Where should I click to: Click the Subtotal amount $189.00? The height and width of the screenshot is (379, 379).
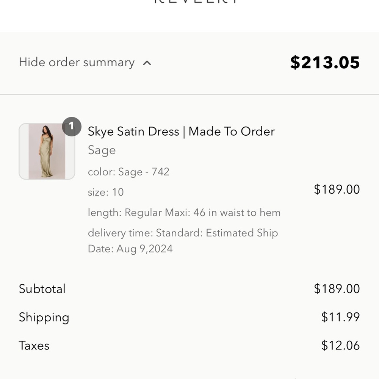337,289
